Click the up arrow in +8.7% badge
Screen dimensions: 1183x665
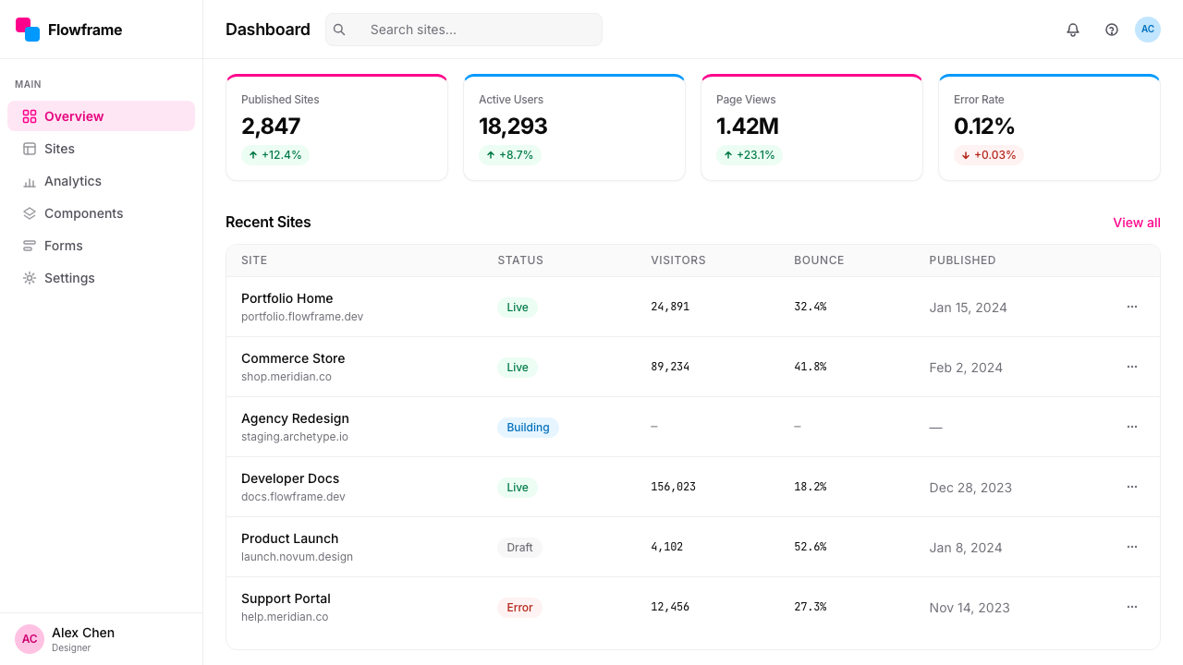point(491,155)
